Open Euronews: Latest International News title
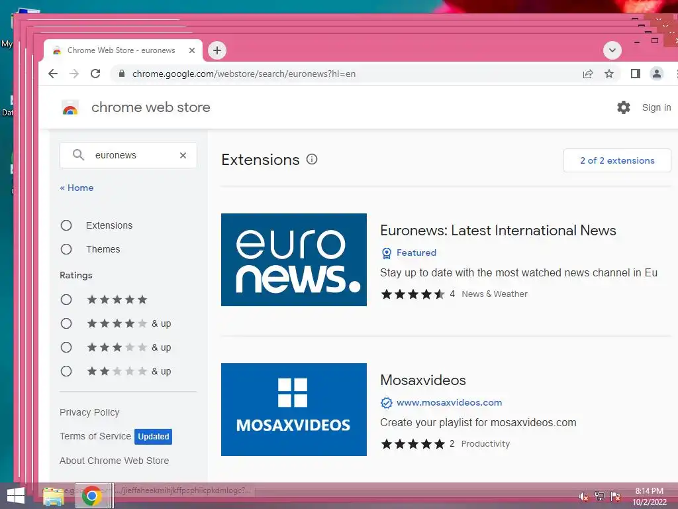 pos(498,230)
